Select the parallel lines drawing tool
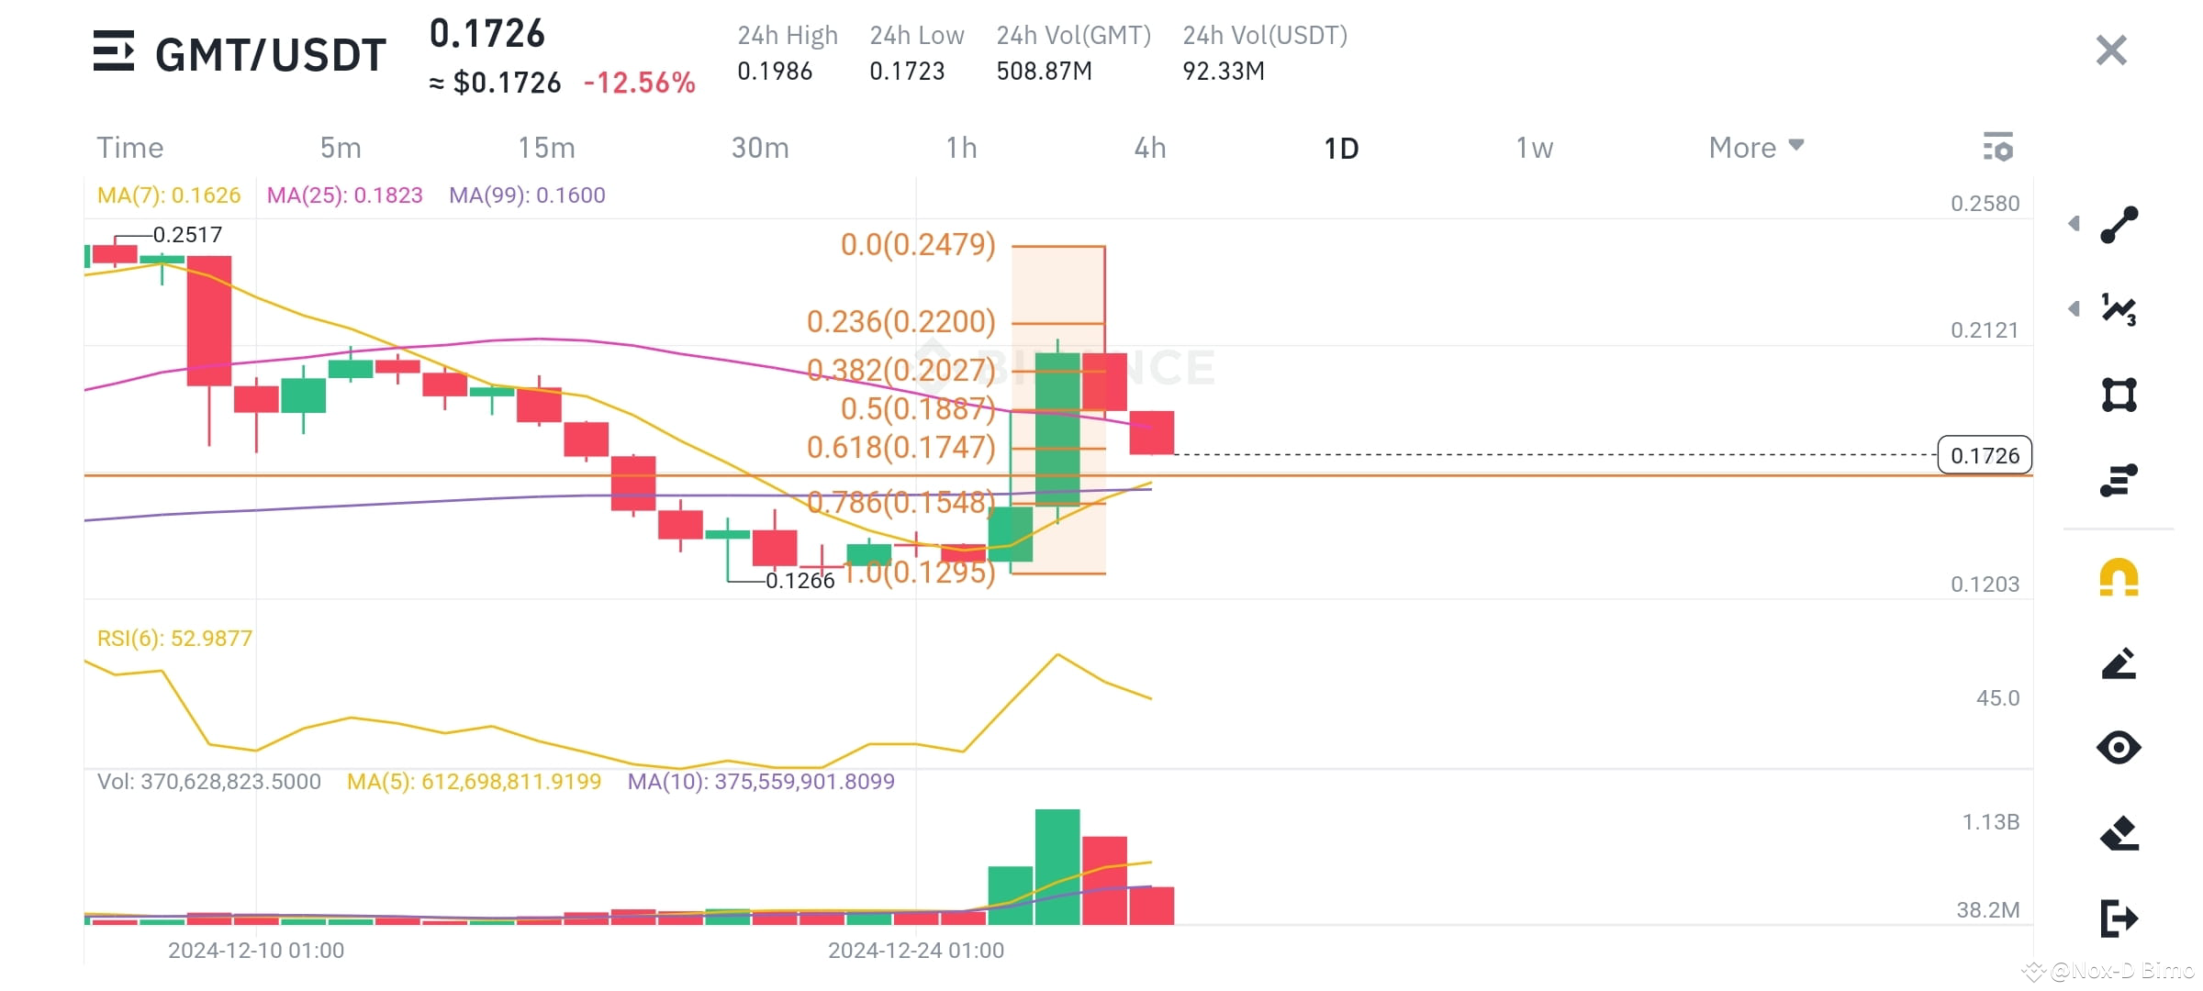This screenshot has width=2203, height=991. click(x=2119, y=479)
